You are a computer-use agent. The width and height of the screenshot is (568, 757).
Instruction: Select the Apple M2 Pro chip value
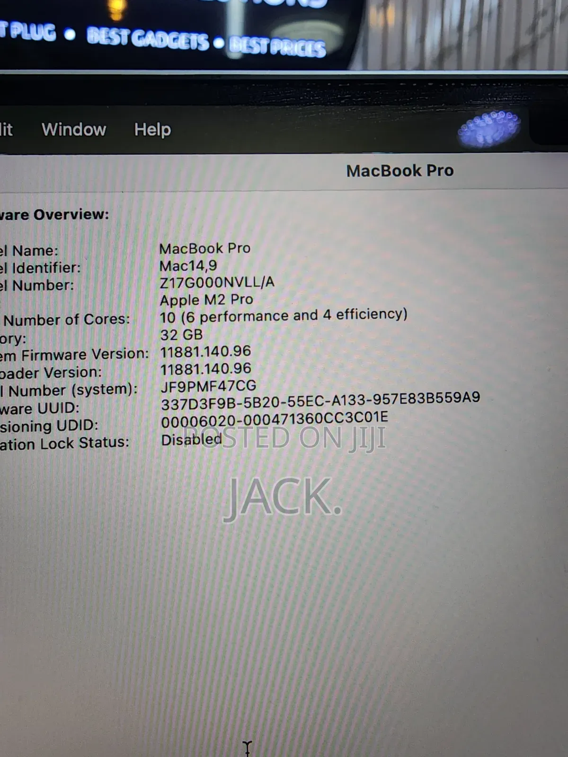point(206,299)
